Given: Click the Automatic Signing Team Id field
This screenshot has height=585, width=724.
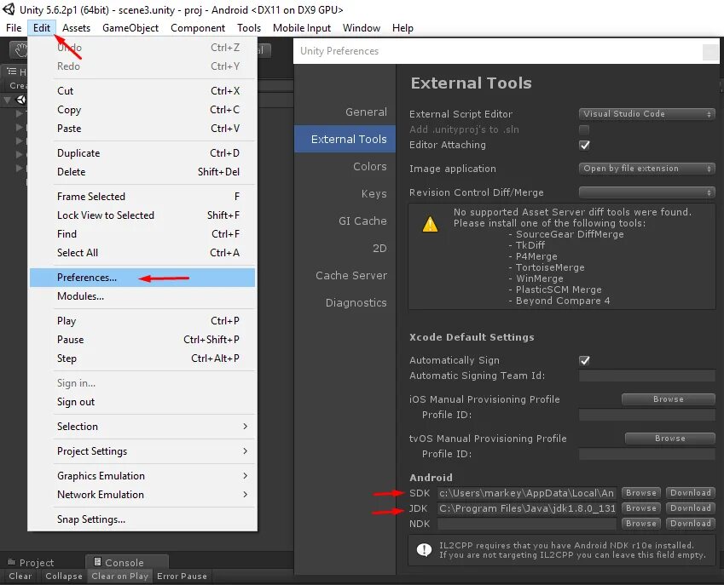Looking at the screenshot, I should coord(647,376).
